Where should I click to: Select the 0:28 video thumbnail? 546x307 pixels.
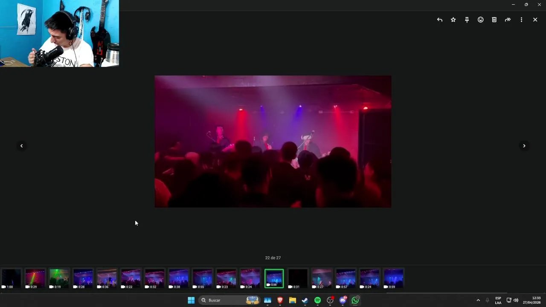(83, 278)
